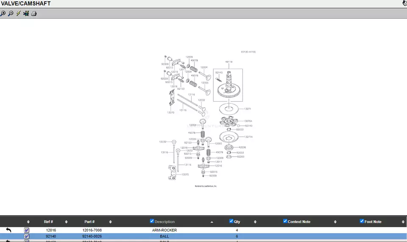Click the zoom in magnifier icon

(x=3, y=14)
